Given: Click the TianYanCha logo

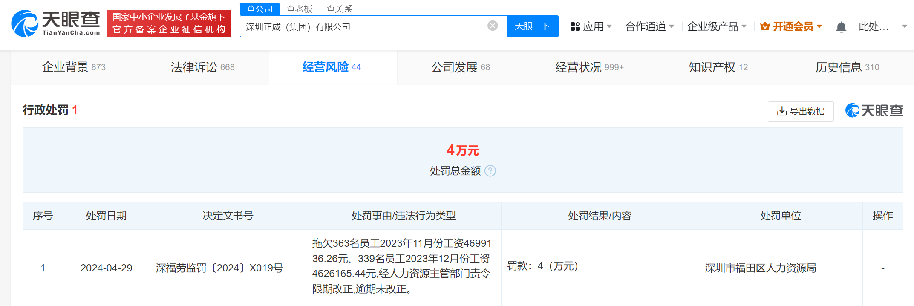Looking at the screenshot, I should 55,23.
